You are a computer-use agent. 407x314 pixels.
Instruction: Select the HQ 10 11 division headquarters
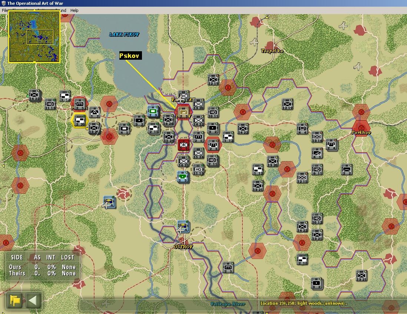pos(214,112)
